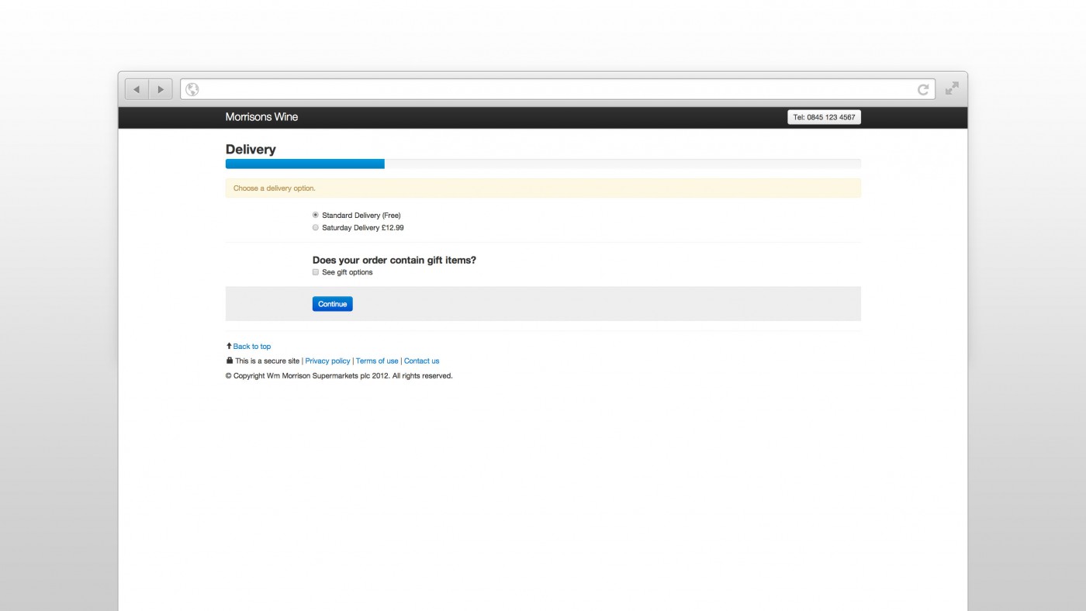Click the blue checkout progress bar
Image resolution: width=1086 pixels, height=611 pixels.
pyautogui.click(x=305, y=164)
